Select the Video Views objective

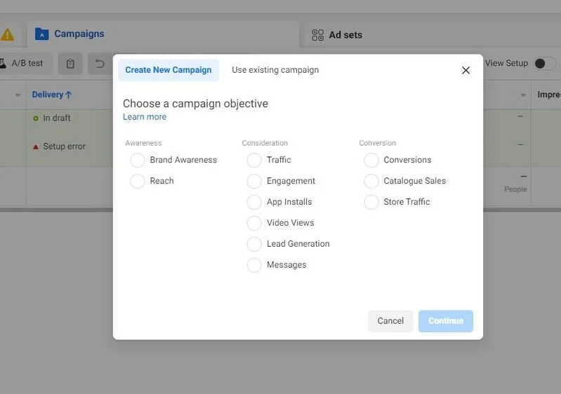click(x=254, y=223)
